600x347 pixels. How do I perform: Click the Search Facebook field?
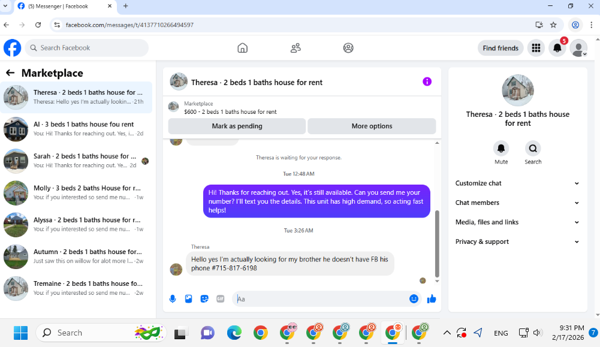[x=87, y=48]
